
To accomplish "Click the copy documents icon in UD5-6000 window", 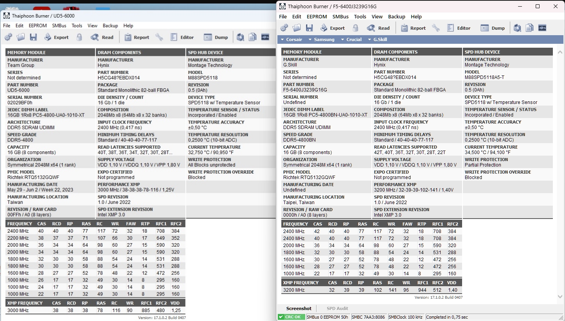I will 253,37.
